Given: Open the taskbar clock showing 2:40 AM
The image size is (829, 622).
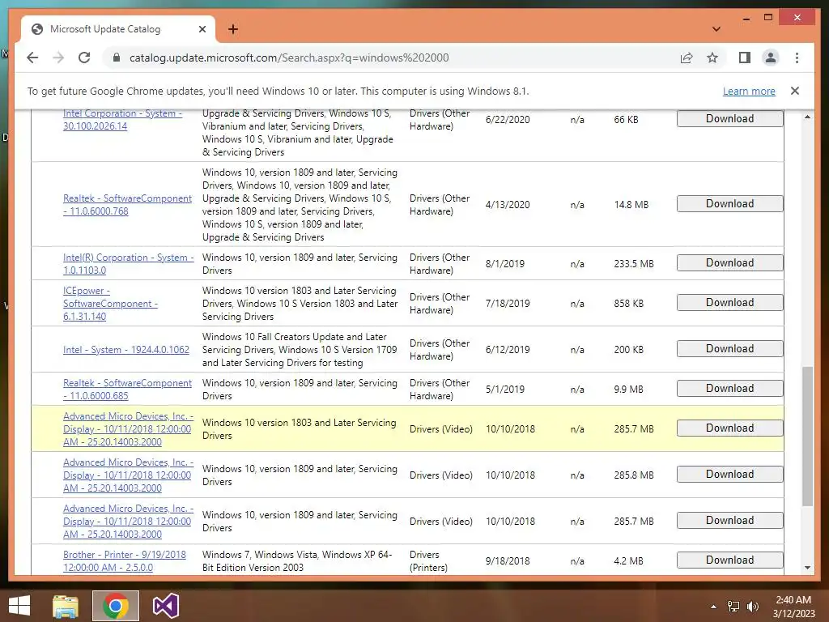Looking at the screenshot, I should pos(793,607).
